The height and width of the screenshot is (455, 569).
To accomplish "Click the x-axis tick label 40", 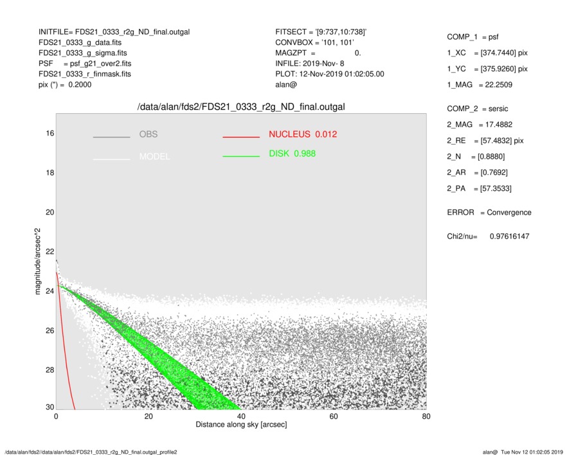I will pos(241,416).
